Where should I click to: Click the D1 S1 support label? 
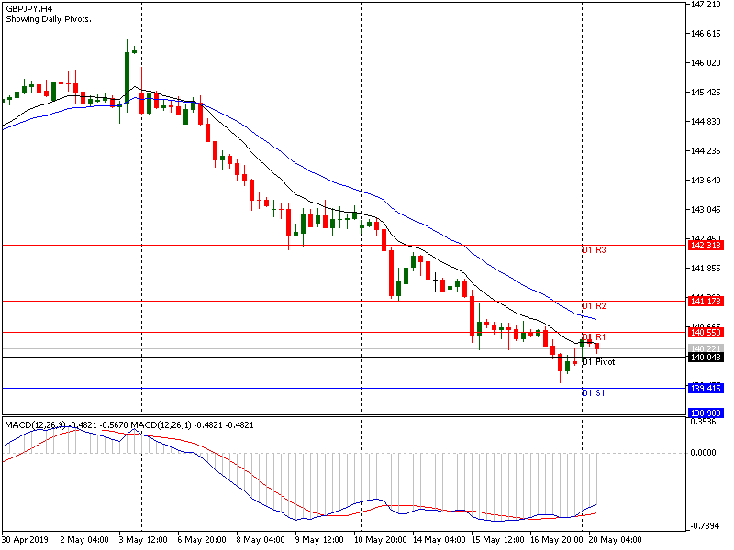click(594, 393)
